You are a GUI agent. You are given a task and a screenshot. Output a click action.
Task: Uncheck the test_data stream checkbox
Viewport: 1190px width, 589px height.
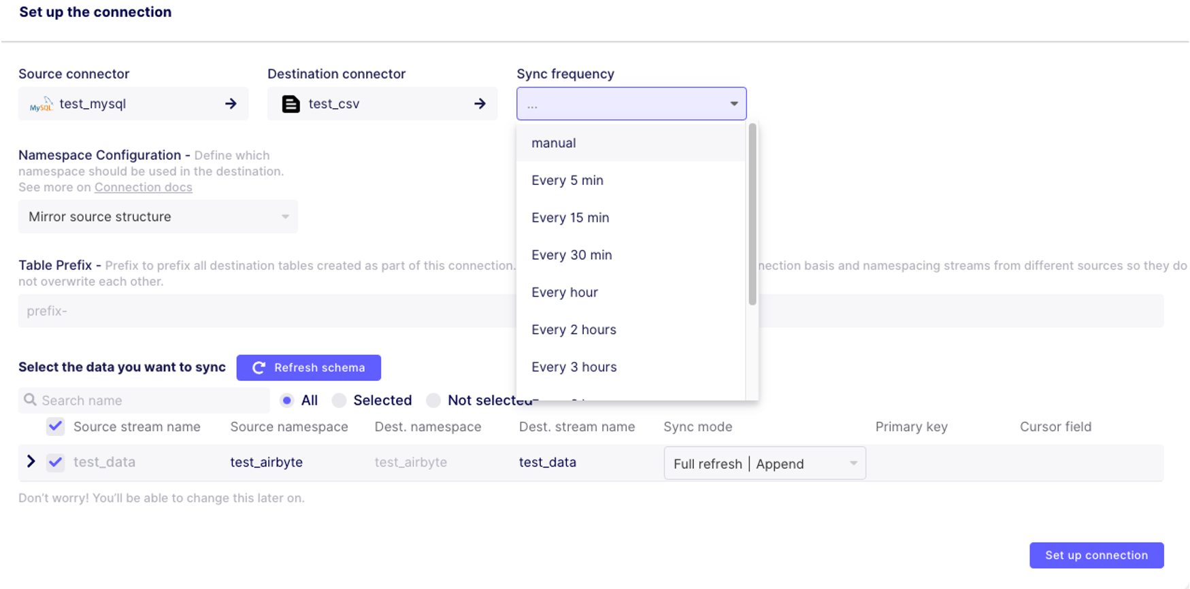tap(56, 462)
